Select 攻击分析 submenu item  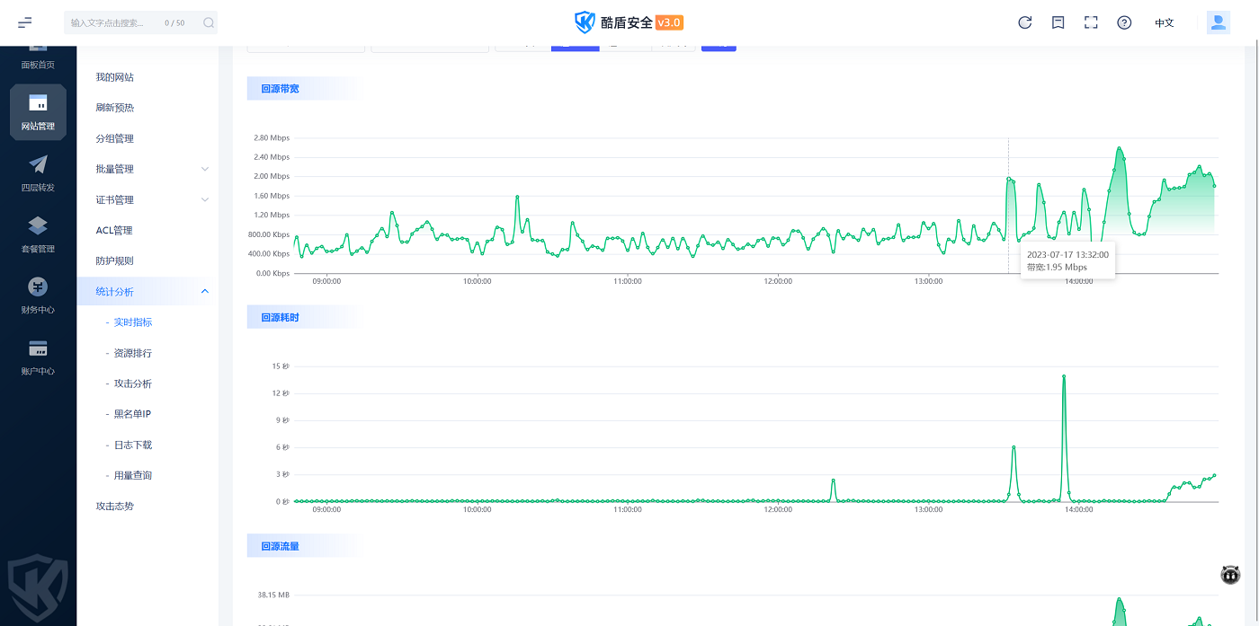(x=133, y=384)
